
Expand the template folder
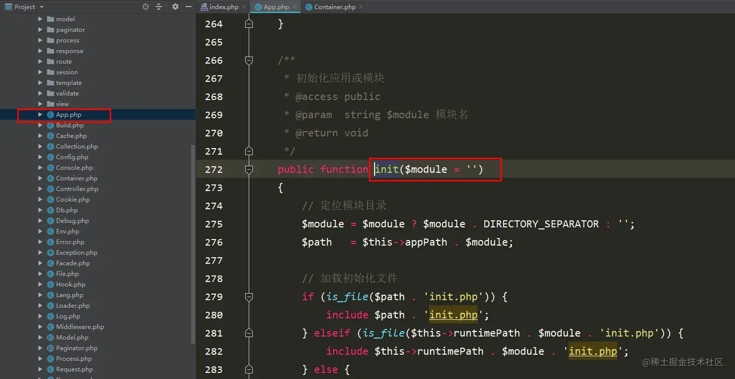click(x=40, y=83)
